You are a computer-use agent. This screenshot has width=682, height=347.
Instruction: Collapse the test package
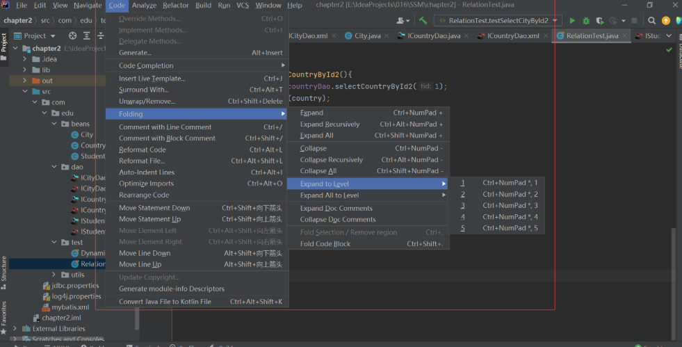54,242
